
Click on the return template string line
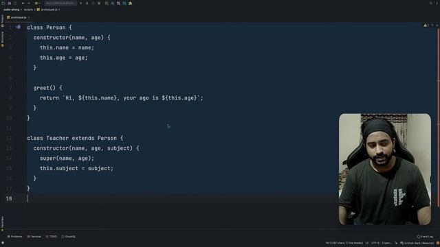click(x=121, y=98)
